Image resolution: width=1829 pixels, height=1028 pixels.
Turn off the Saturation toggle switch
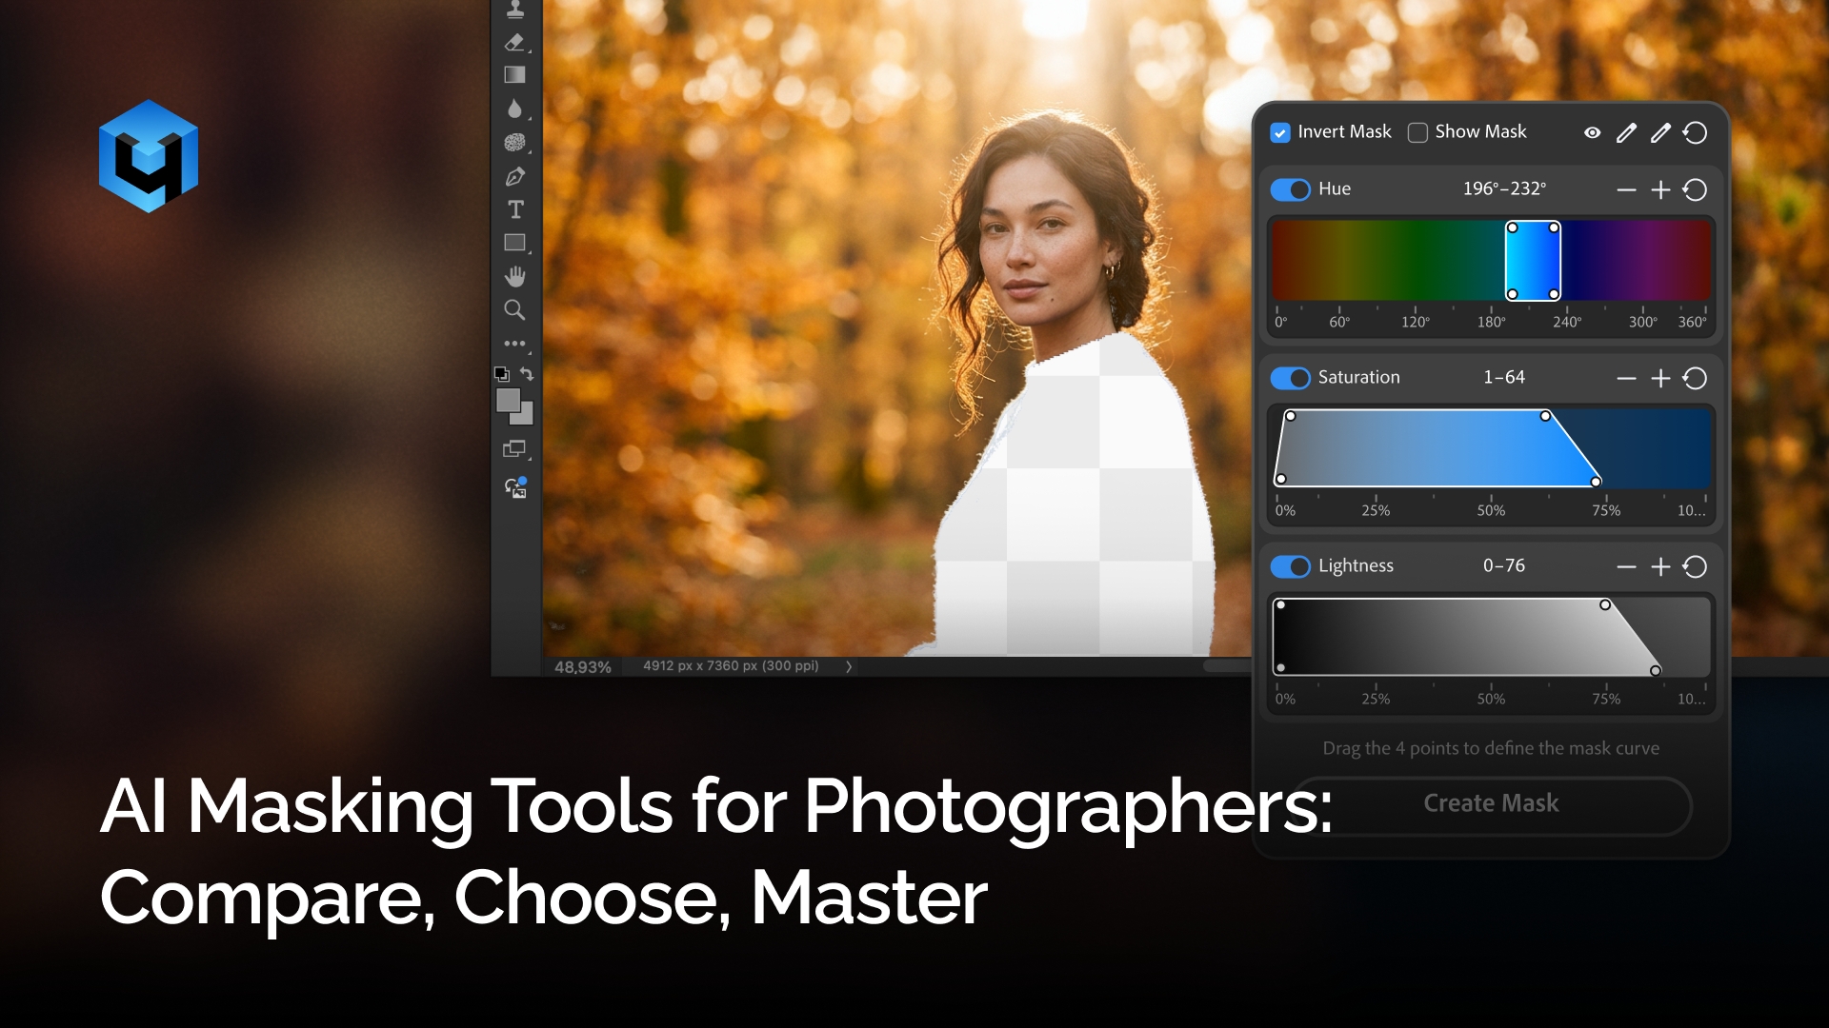tap(1291, 378)
